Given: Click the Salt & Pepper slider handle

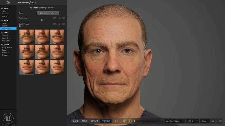Looking at the screenshot, I should pos(20,26).
